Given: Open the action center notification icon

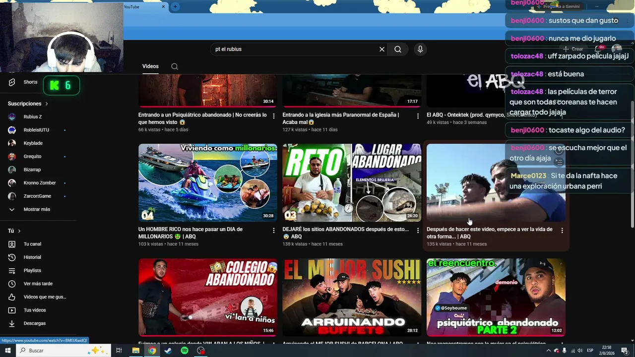Looking at the screenshot, I should pos(625,351).
